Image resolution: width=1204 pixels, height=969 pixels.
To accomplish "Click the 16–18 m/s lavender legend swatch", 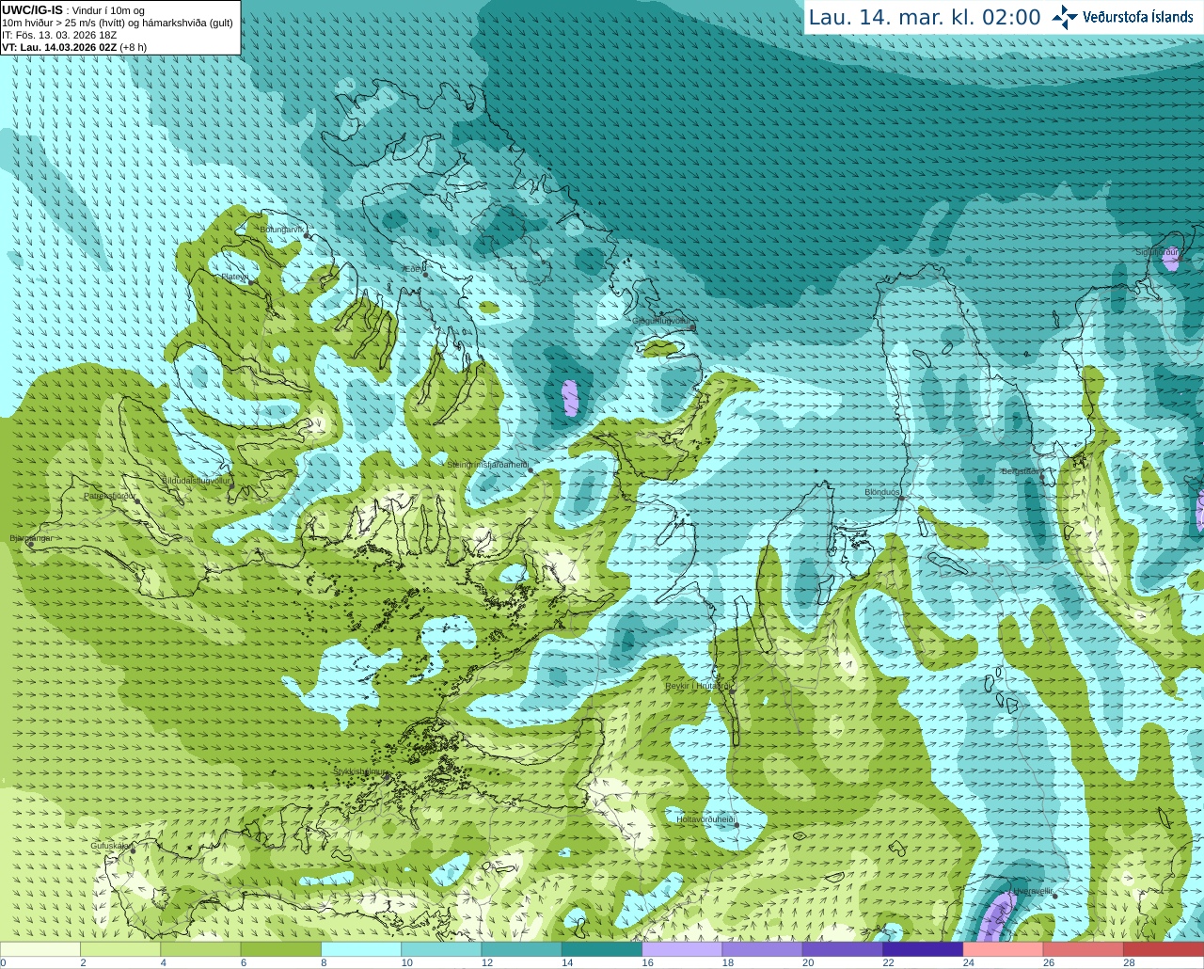I will tap(683, 949).
